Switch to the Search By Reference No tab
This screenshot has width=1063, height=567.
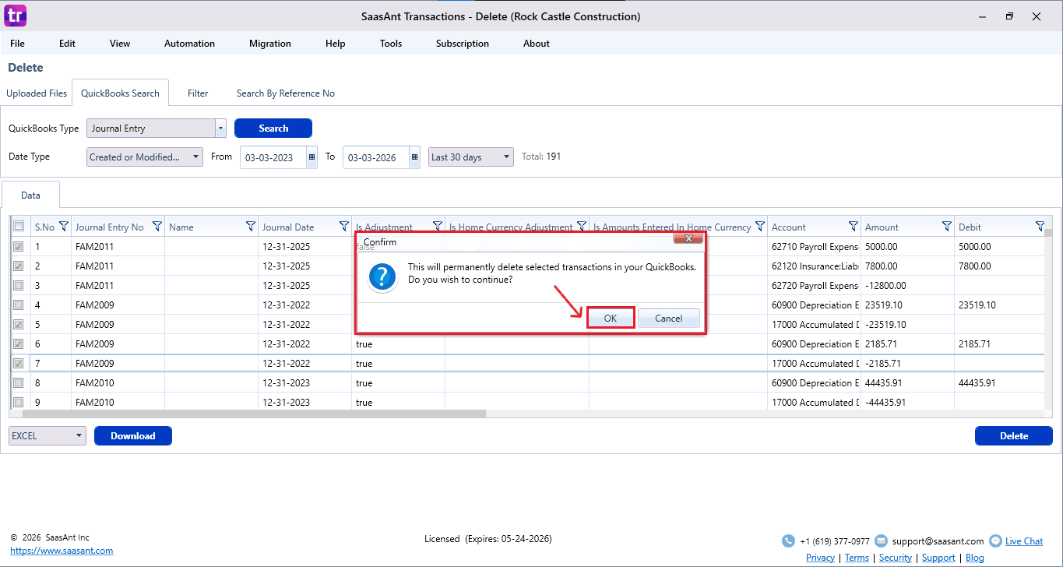tap(285, 93)
